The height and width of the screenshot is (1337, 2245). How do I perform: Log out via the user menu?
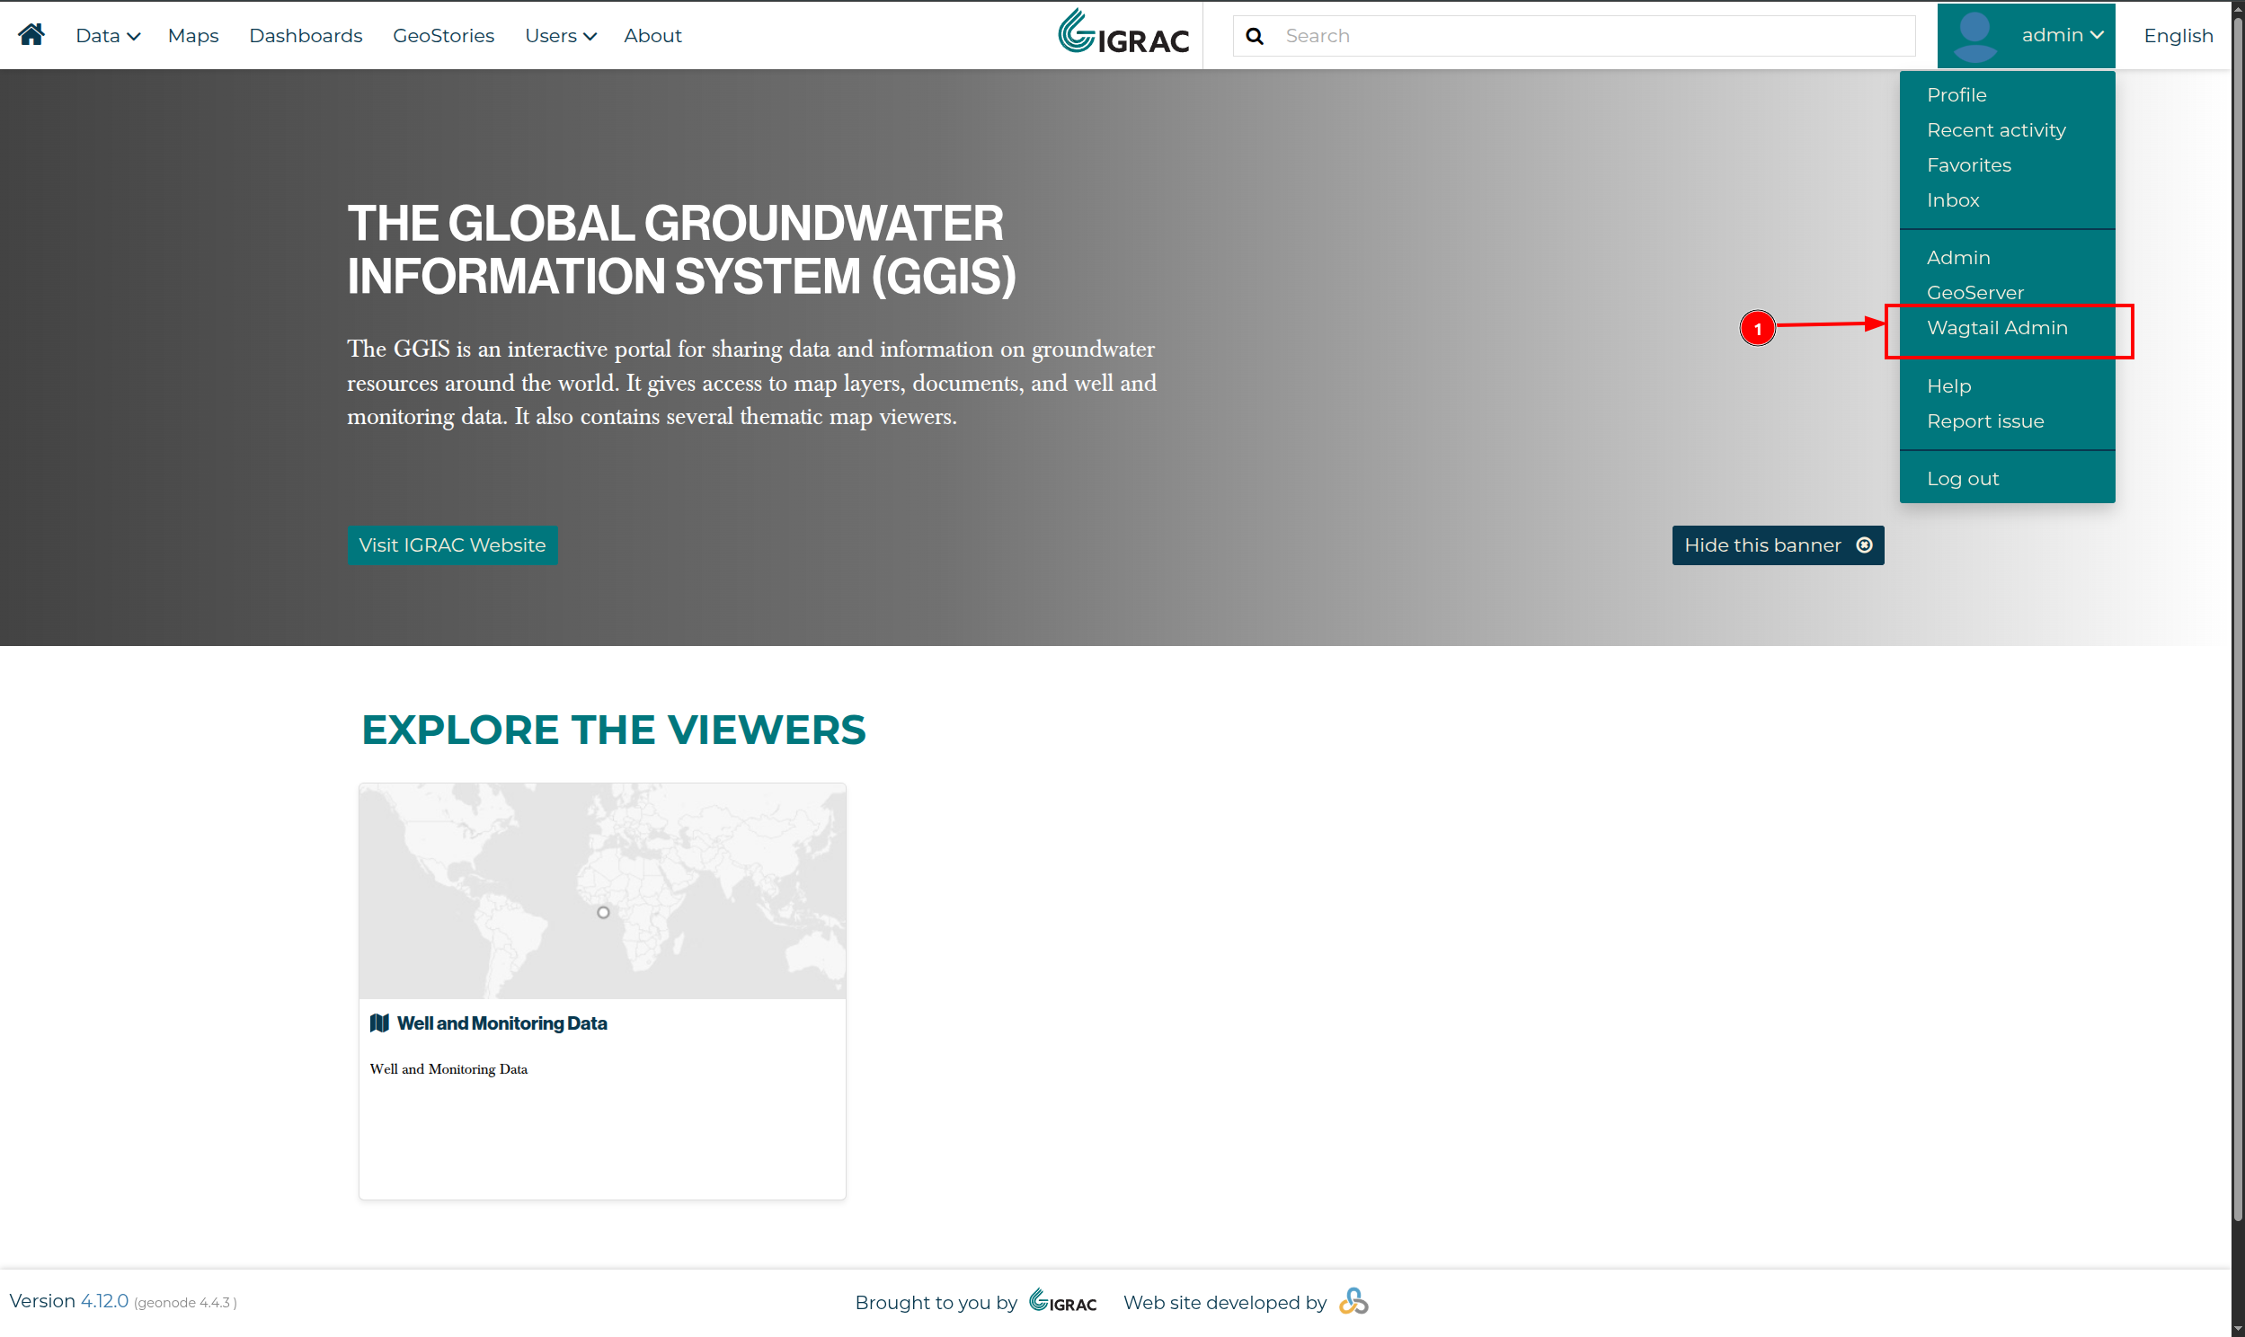1962,478
